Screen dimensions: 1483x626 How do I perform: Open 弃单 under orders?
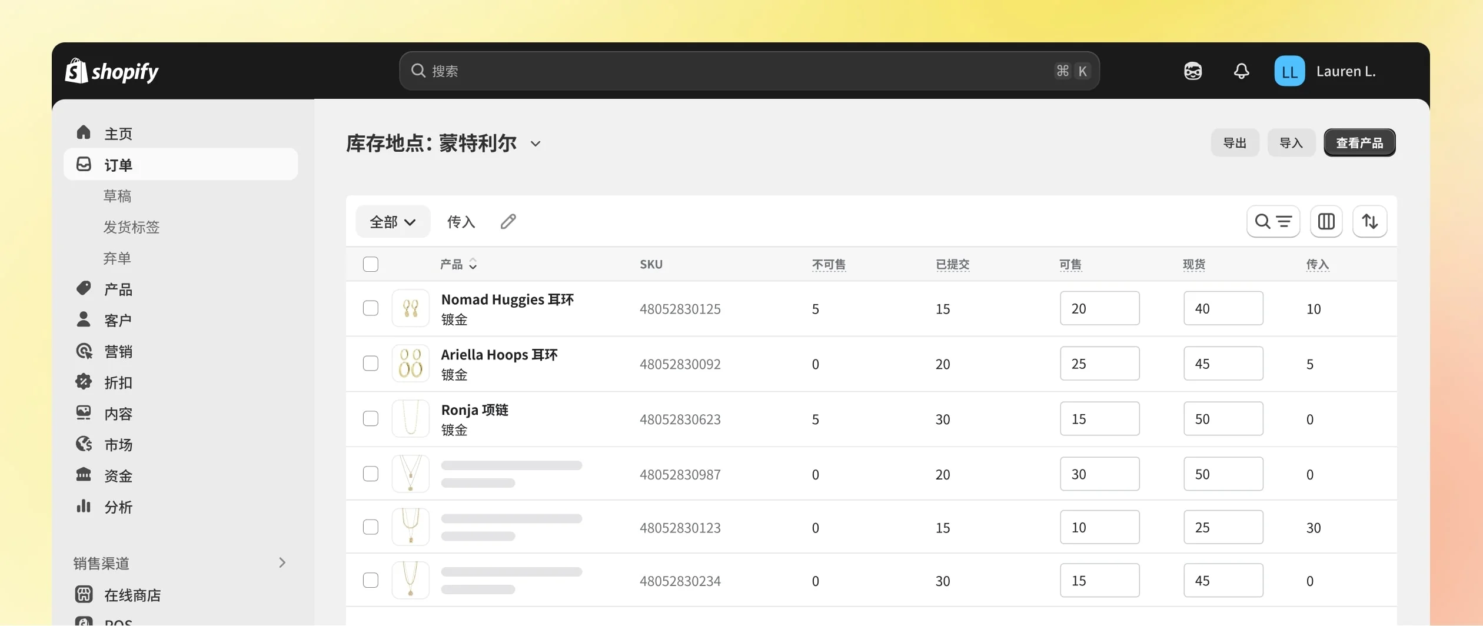[117, 258]
